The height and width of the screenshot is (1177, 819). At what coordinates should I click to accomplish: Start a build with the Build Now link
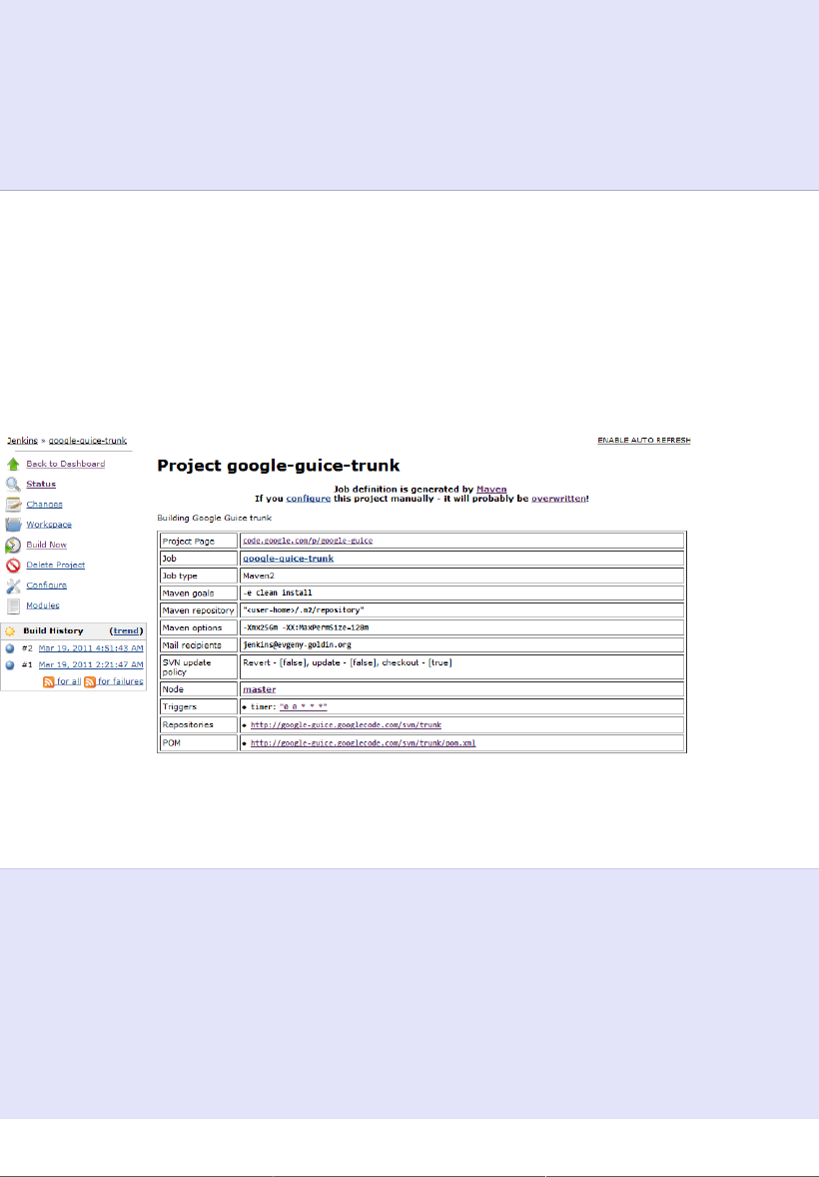(x=47, y=545)
